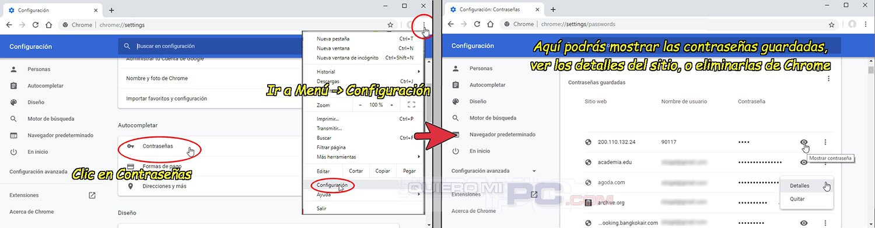Click the magnifier icon in Buscar en configuración
Viewport: 875px width, 228px height.
[x=127, y=46]
